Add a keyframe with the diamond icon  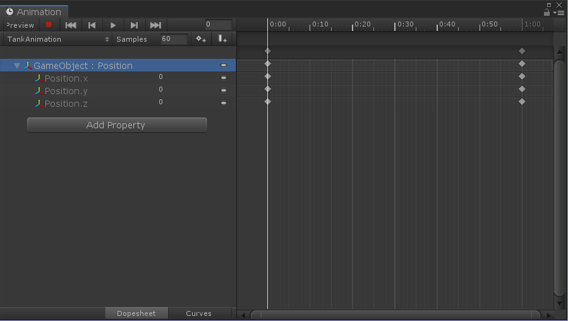(x=201, y=39)
